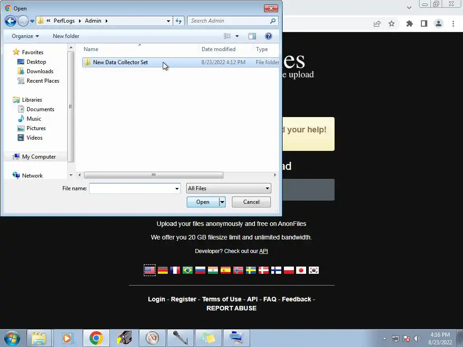Select My Computer in the navigation pane
The width and height of the screenshot is (463, 347).
click(34, 157)
